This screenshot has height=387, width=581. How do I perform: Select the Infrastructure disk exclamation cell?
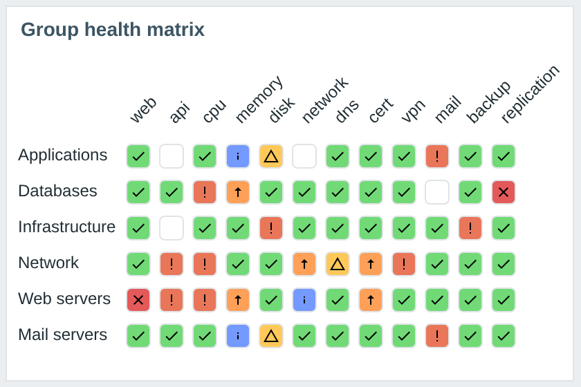click(271, 228)
